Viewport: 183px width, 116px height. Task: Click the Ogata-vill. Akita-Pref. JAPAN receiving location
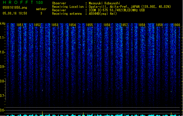click(130, 7)
